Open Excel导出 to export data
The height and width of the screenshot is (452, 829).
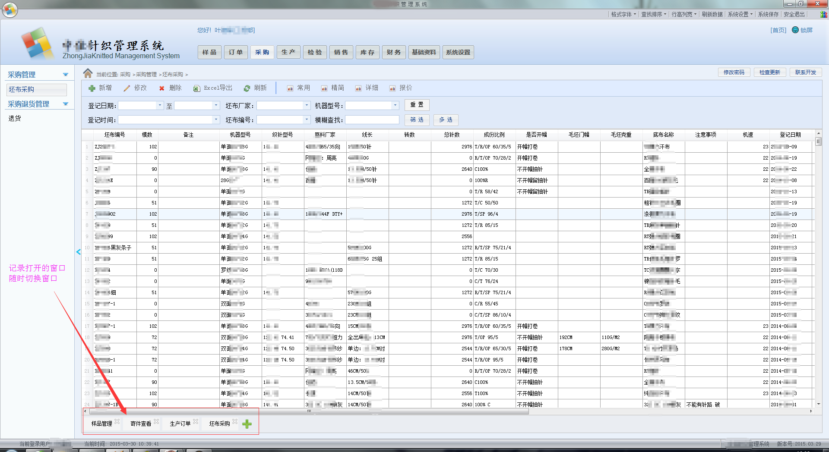212,88
